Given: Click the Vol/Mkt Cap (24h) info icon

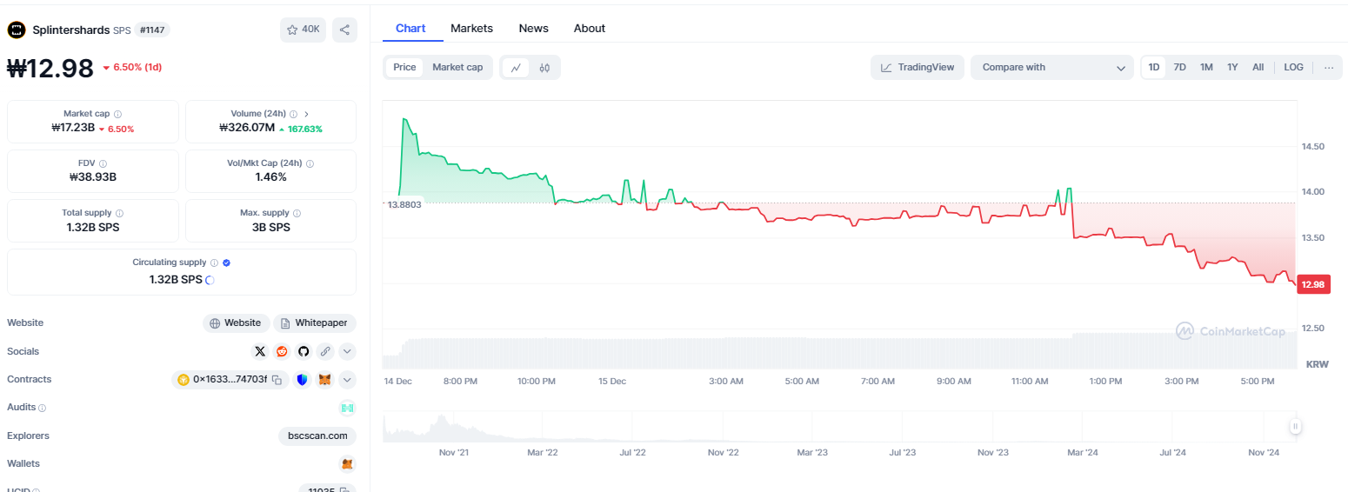Looking at the screenshot, I should click(x=310, y=163).
